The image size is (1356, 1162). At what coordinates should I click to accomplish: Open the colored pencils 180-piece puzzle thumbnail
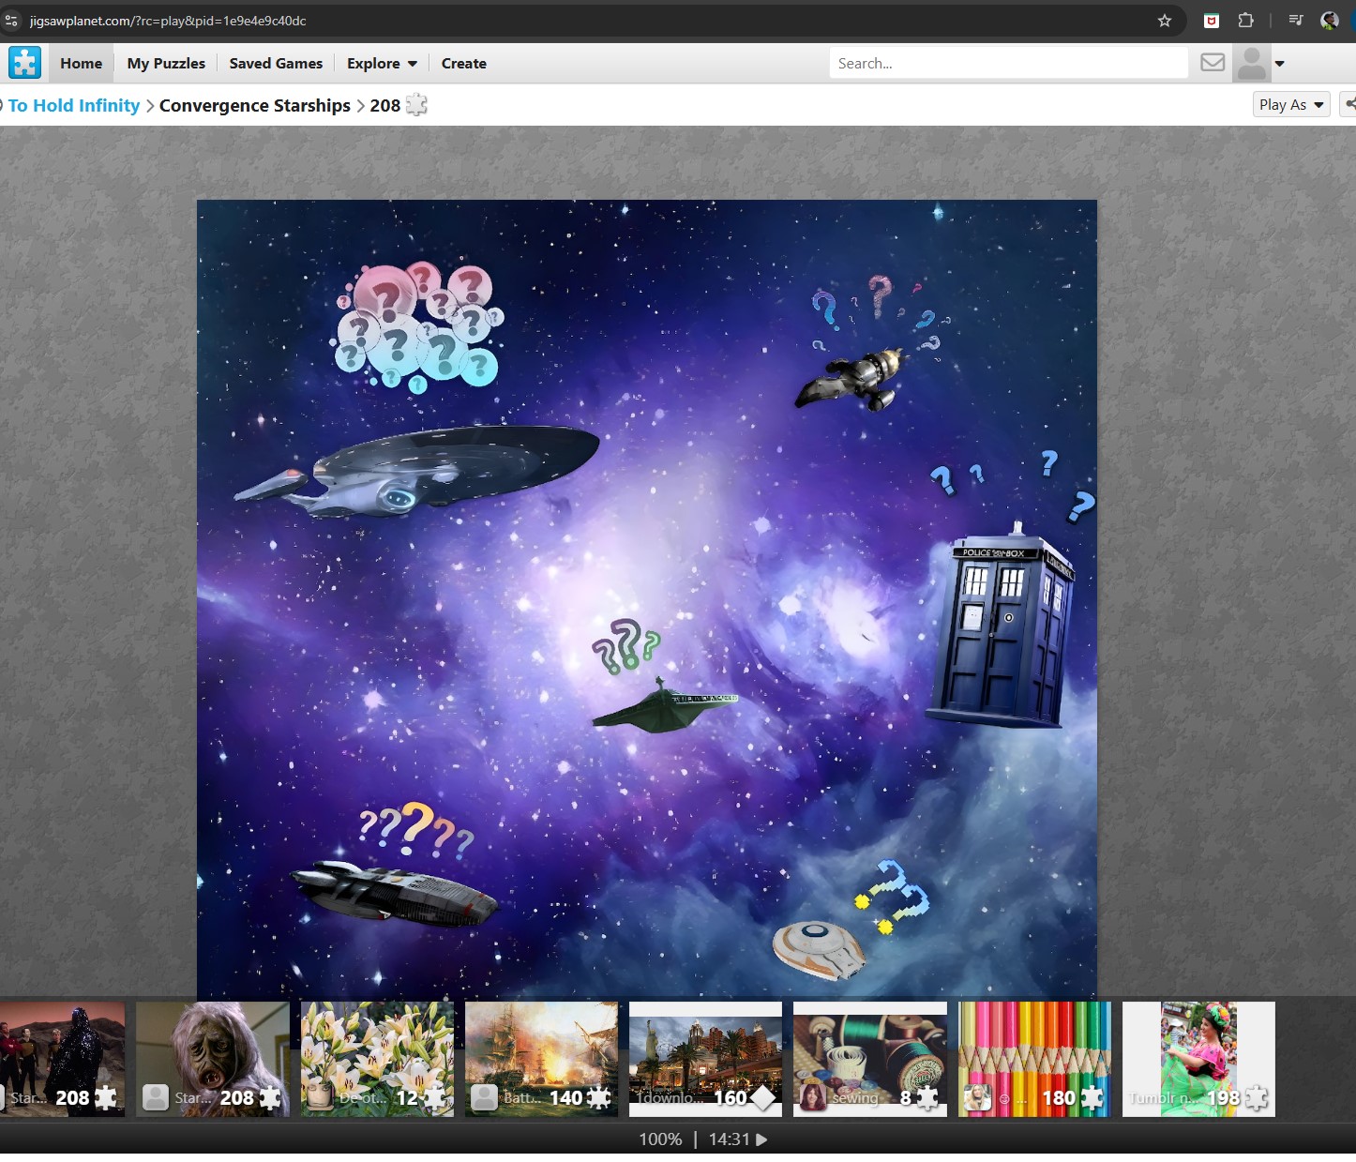[1034, 1059]
